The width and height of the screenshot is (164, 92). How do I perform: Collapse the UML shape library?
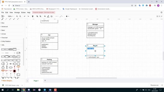3,45
